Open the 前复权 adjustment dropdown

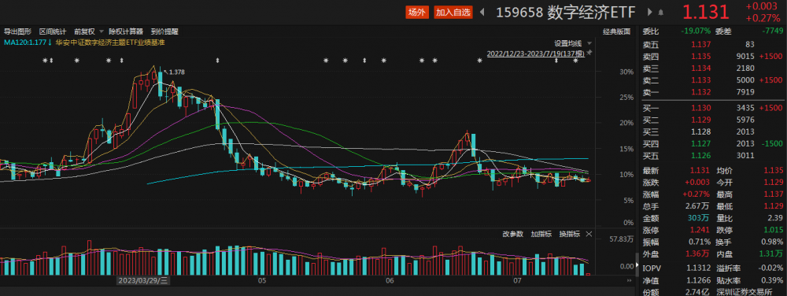88,31
